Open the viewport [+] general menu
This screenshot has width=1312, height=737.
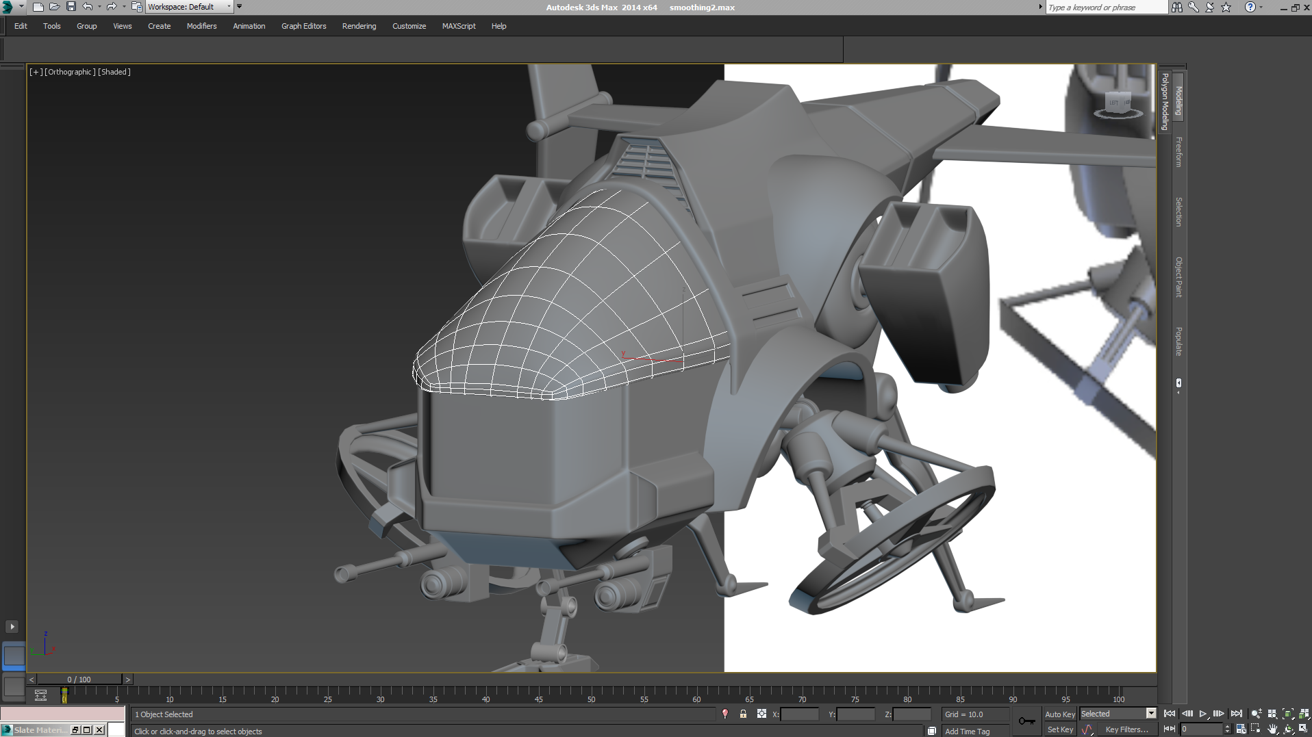36,72
